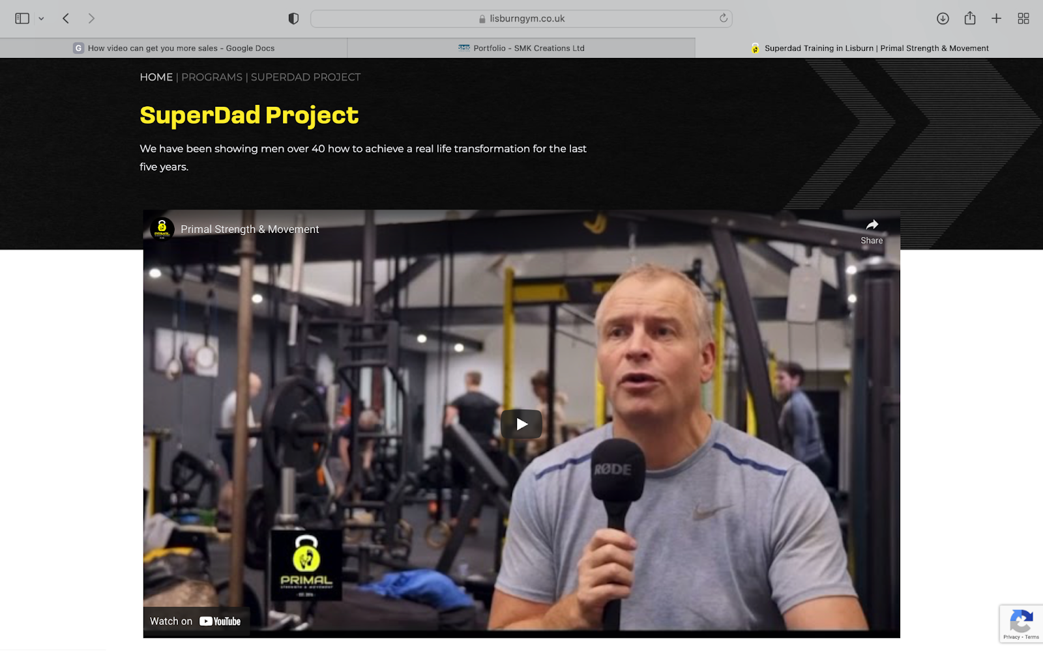This screenshot has height=651, width=1043.
Task: Click the lisburngym.co.uk address bar
Action: 521,18
